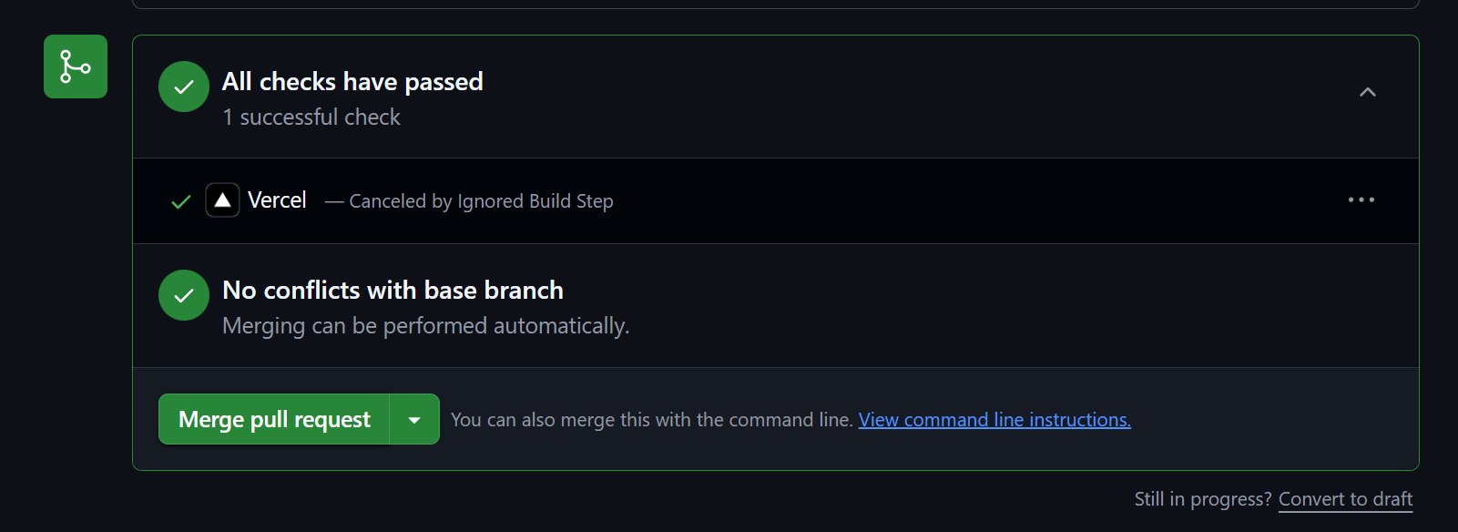The height and width of the screenshot is (532, 1458).
Task: Open the merge method dropdown arrow
Action: [414, 420]
